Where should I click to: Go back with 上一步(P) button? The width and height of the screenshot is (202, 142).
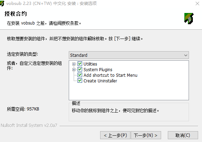coord(115,135)
